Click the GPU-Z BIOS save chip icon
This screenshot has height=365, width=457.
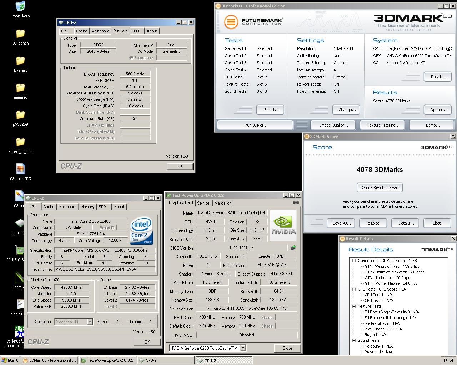pos(293,247)
